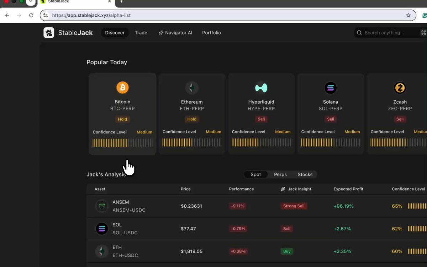427x267 pixels.
Task: Click the $0.23631 price
Action: 191,206
